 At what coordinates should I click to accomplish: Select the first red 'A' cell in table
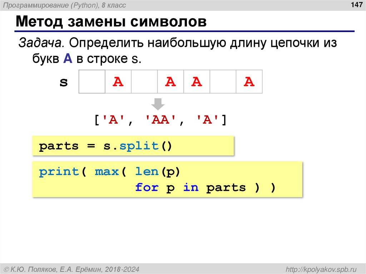coord(118,82)
